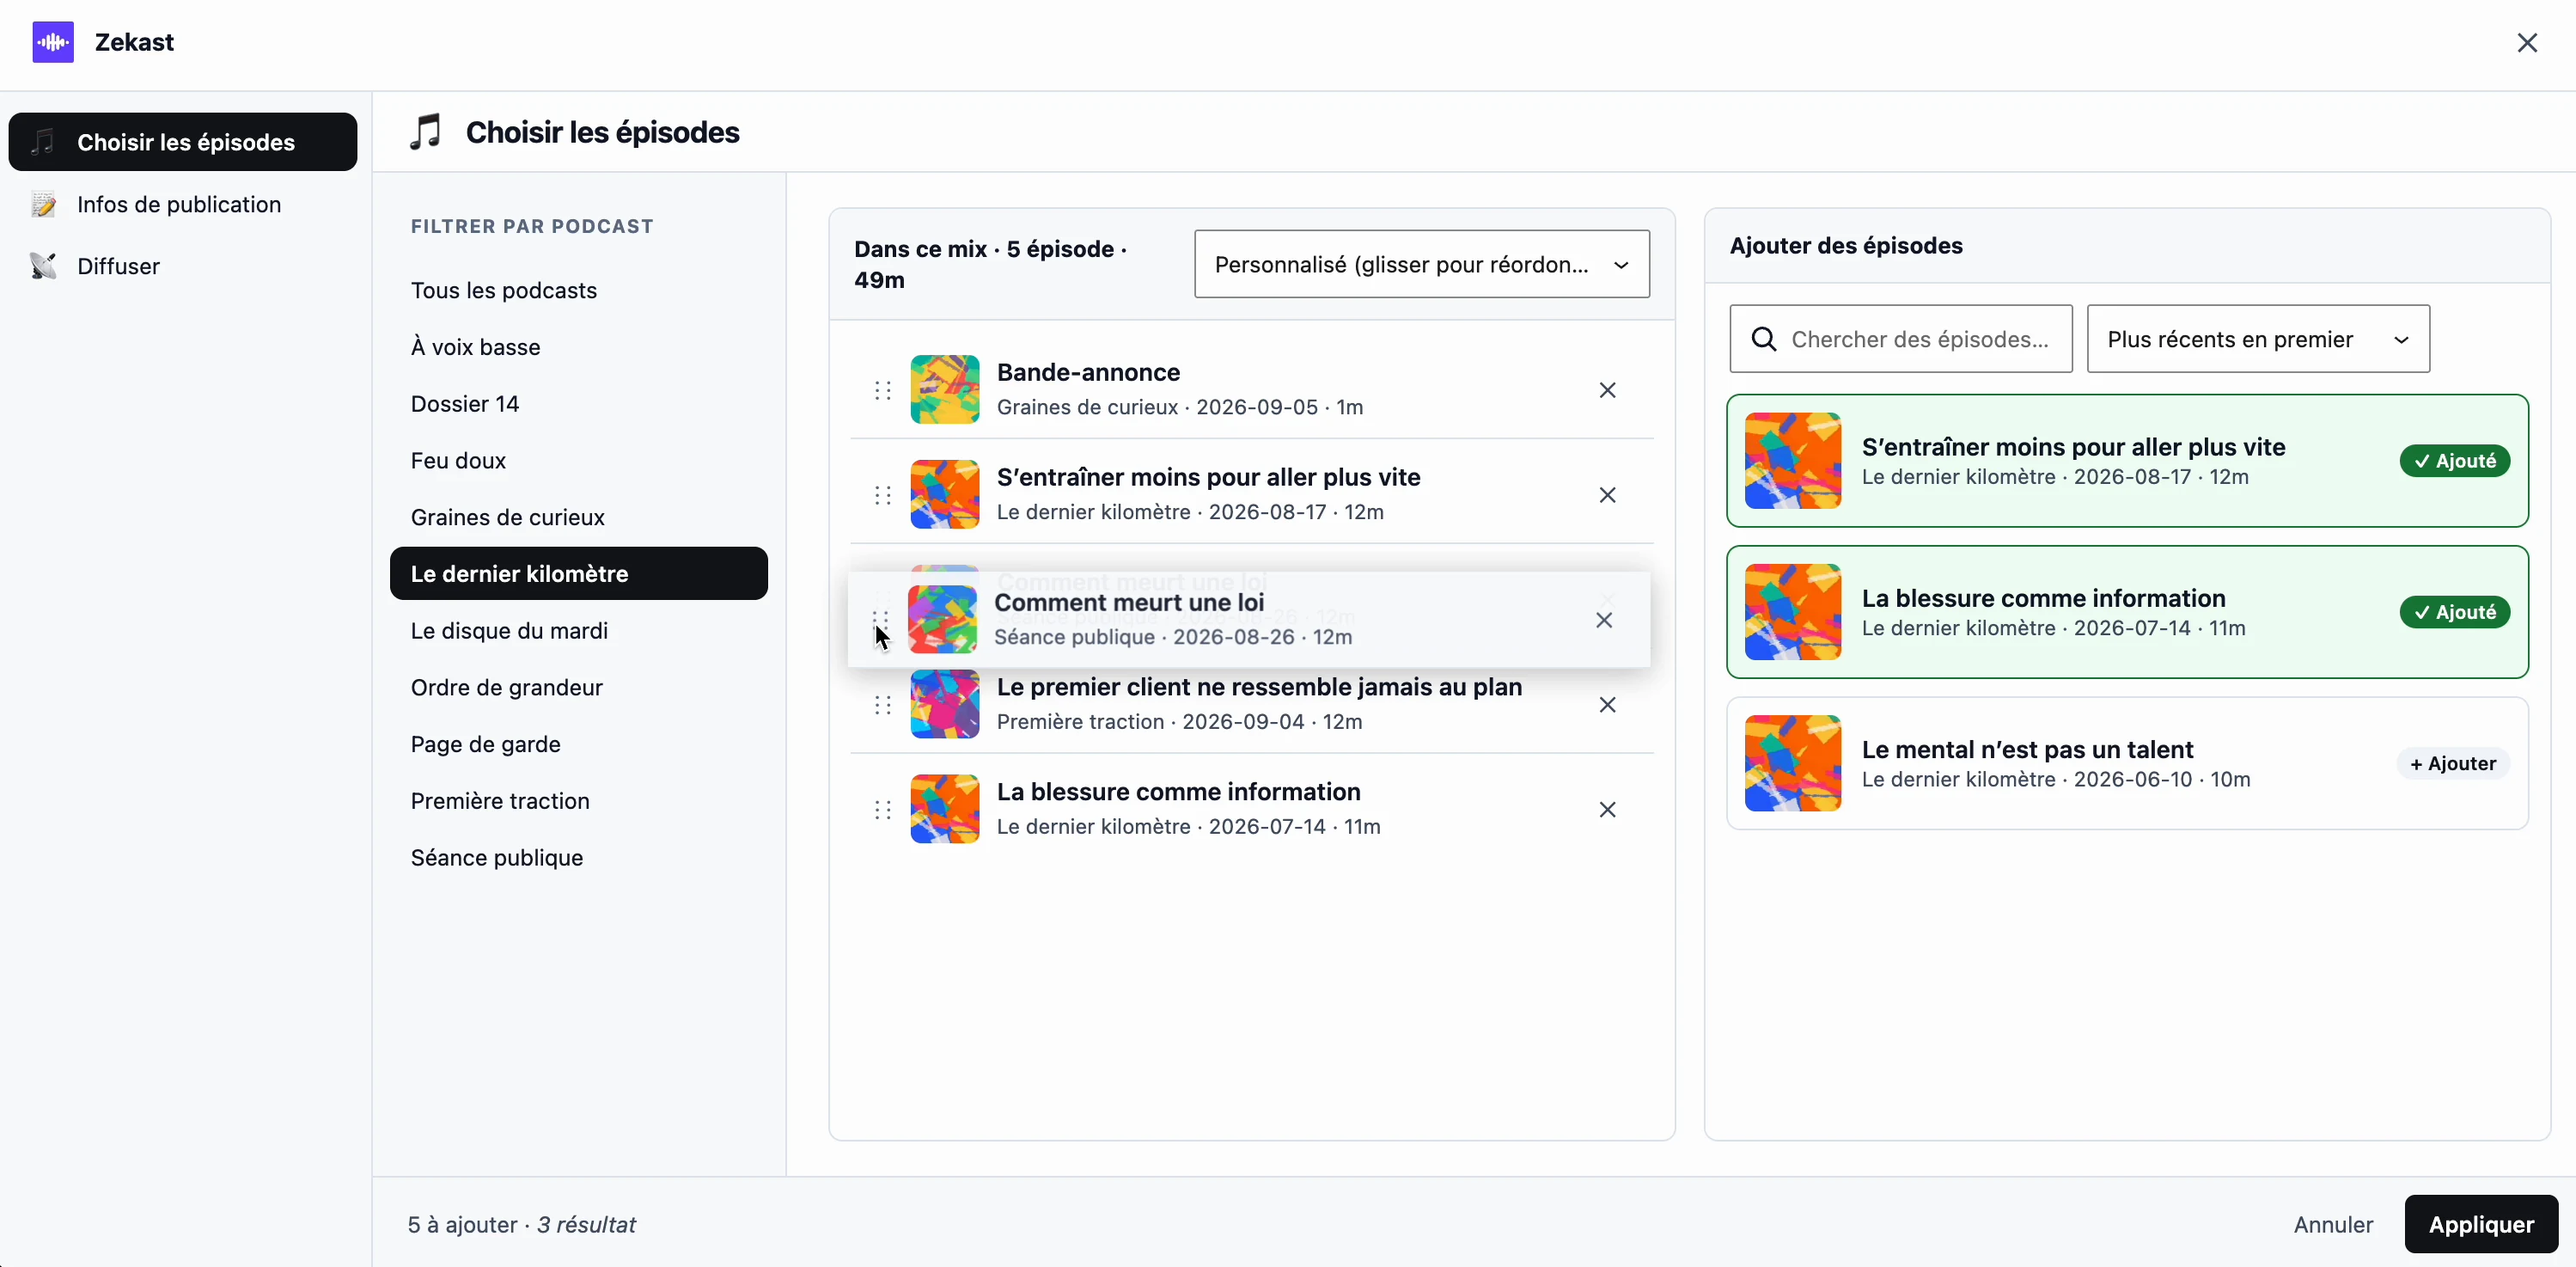
Task: Remove Comment meurt une loi from mix
Action: [1604, 620]
